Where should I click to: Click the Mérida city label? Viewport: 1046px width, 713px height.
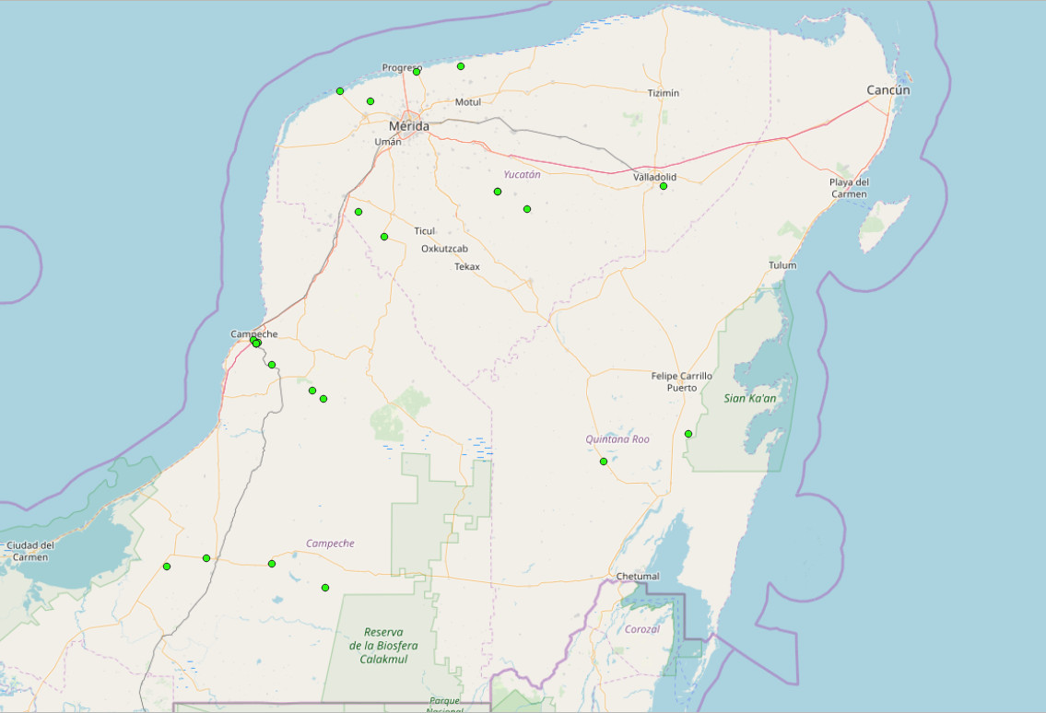click(409, 126)
